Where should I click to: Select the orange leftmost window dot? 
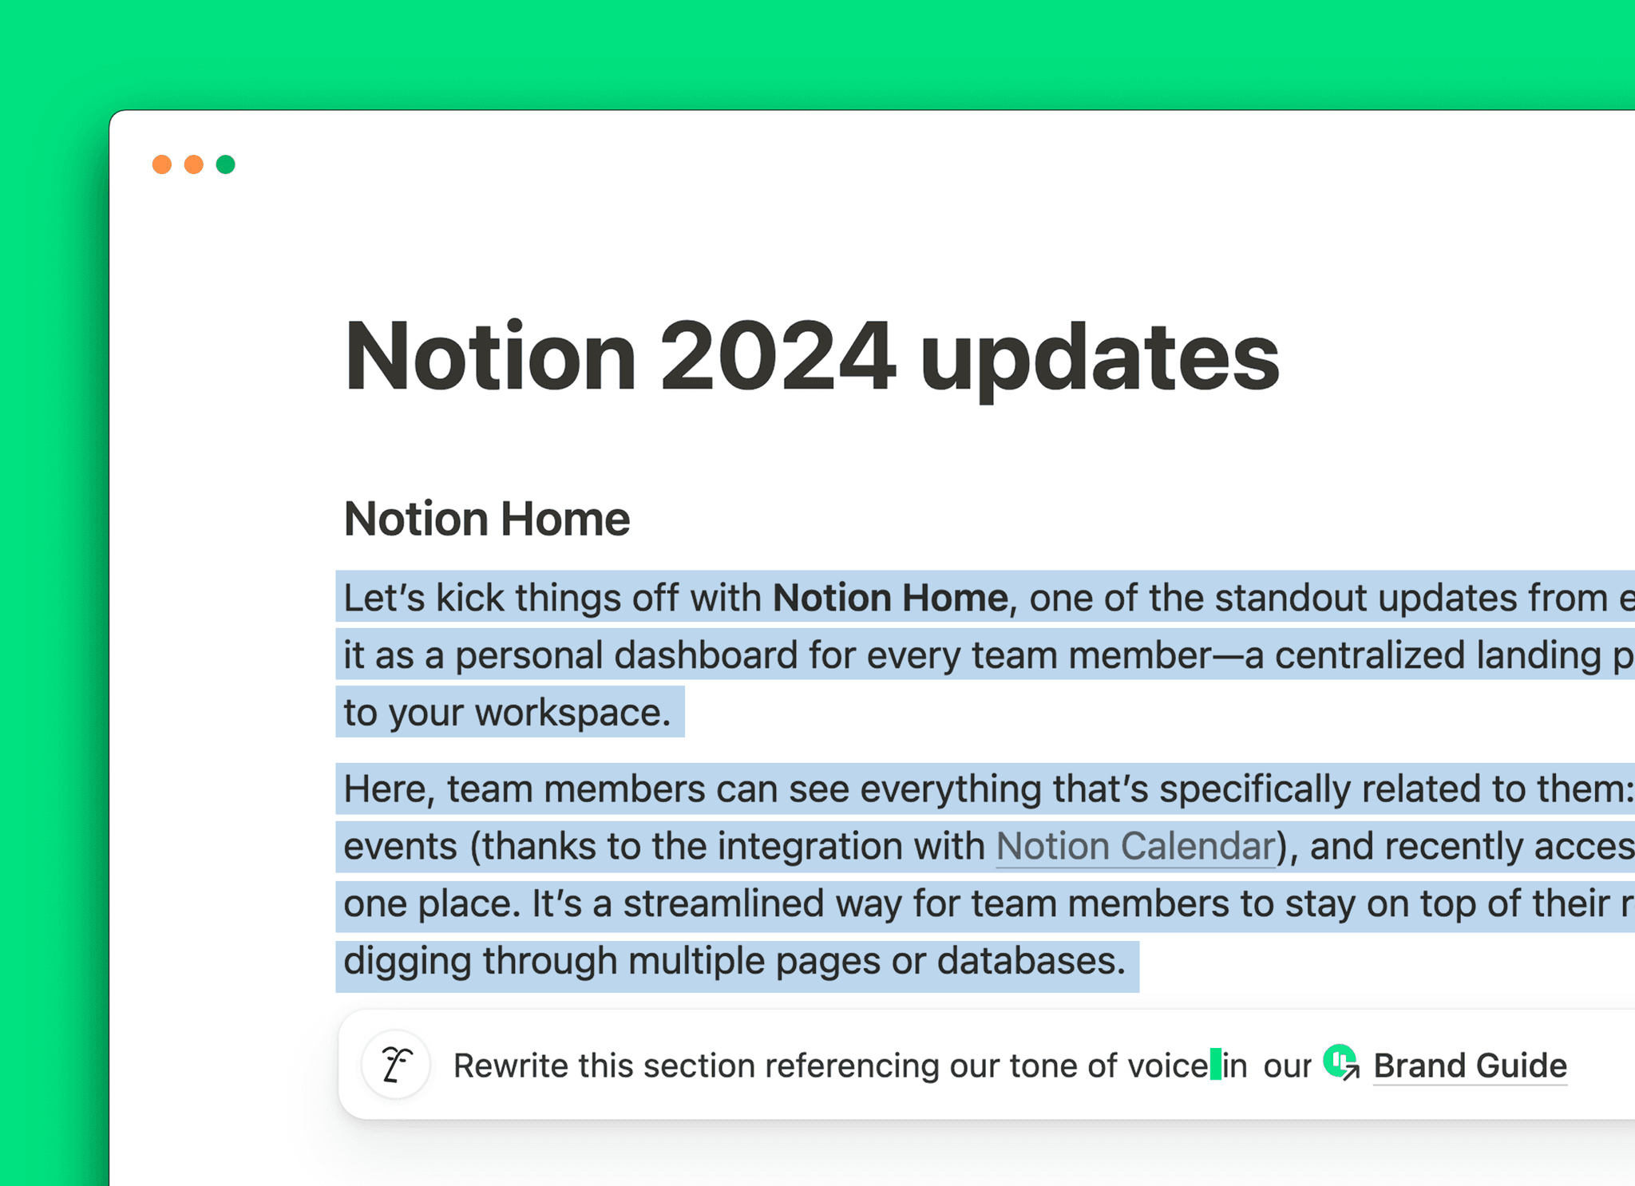[164, 164]
